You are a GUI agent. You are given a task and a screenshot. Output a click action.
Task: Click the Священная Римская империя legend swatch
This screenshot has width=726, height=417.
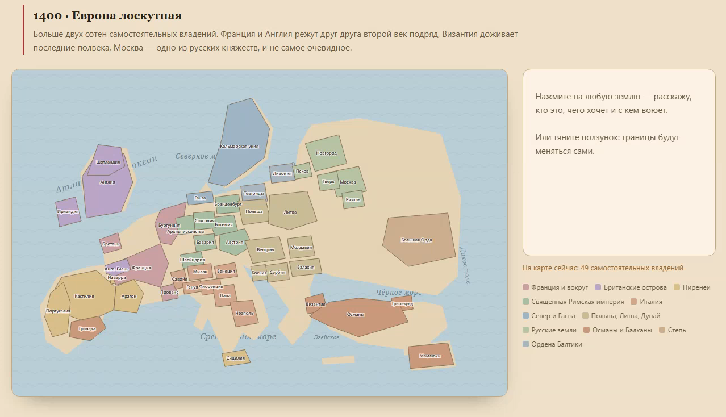525,302
